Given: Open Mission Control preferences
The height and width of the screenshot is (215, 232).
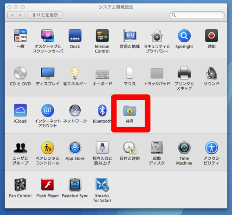Looking at the screenshot, I should click(x=102, y=36).
